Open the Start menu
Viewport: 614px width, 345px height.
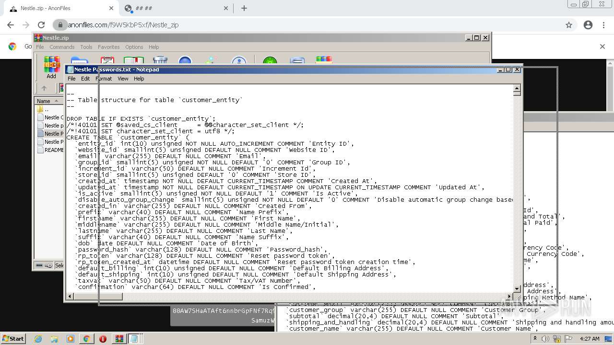tap(13, 339)
